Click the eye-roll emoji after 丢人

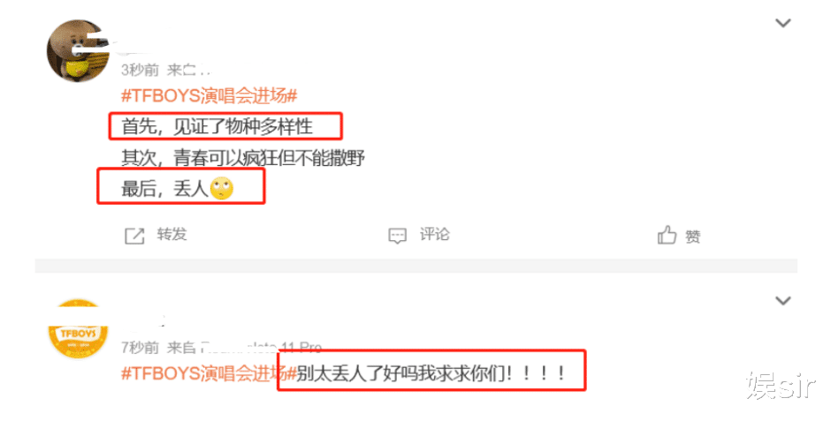click(x=222, y=189)
